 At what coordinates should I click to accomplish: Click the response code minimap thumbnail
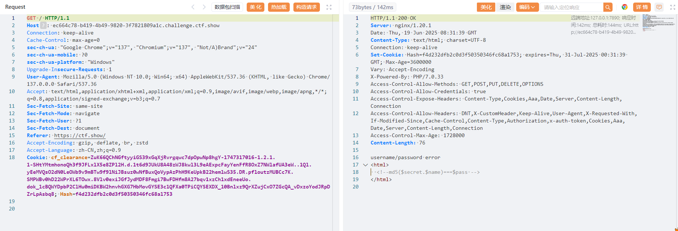click(658, 23)
